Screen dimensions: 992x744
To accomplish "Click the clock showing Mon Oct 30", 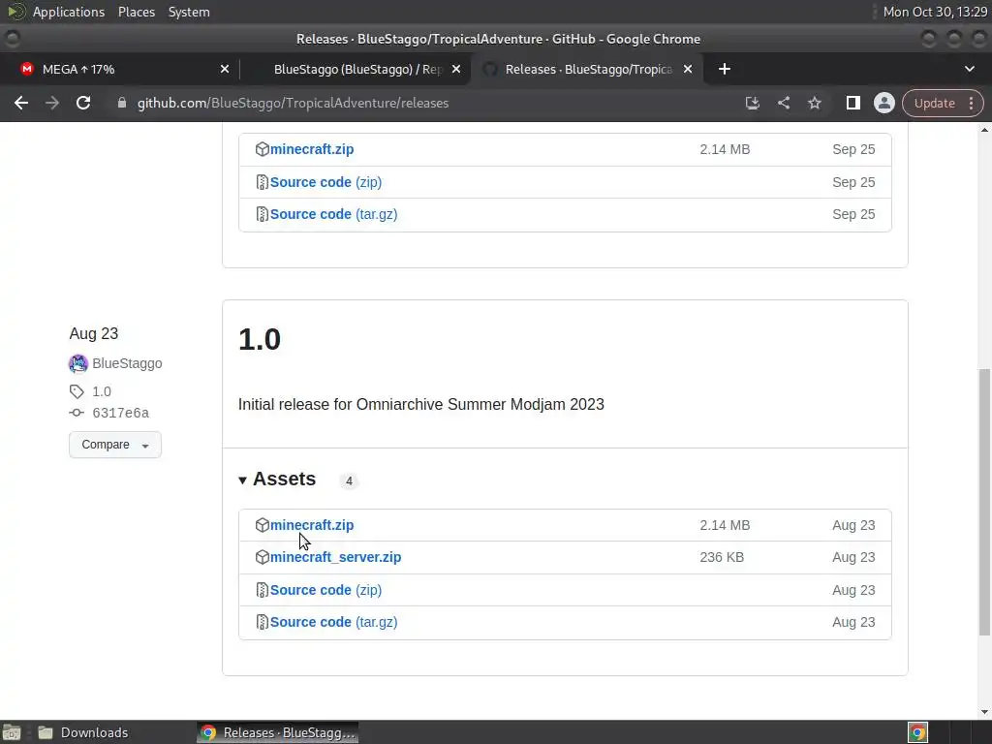I will pos(935,12).
